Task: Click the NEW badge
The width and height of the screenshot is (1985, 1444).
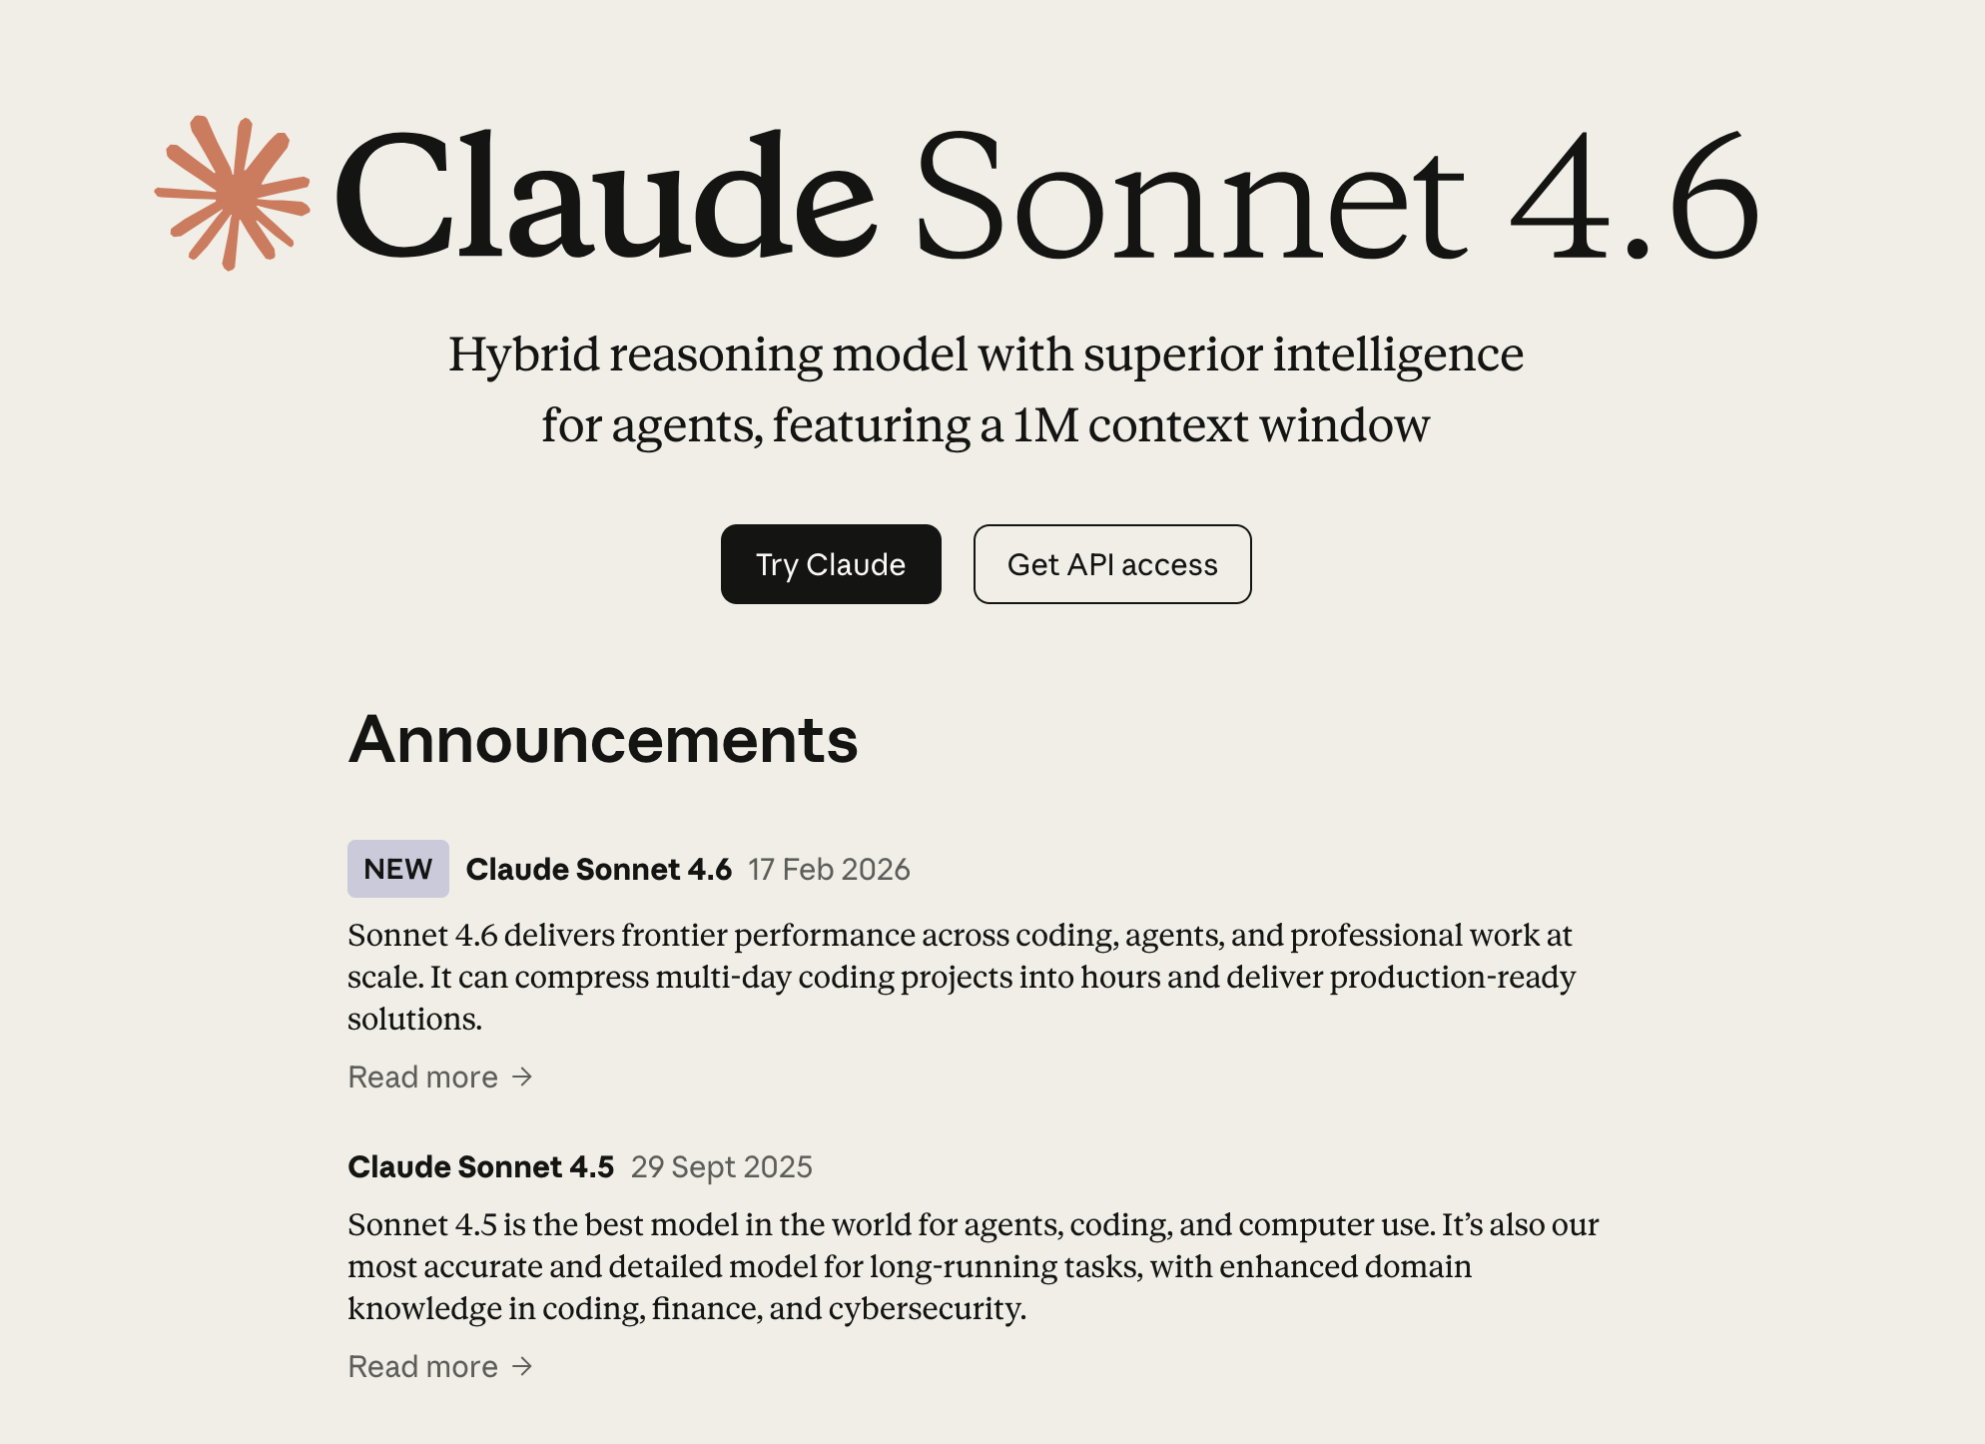Action: pyautogui.click(x=397, y=869)
